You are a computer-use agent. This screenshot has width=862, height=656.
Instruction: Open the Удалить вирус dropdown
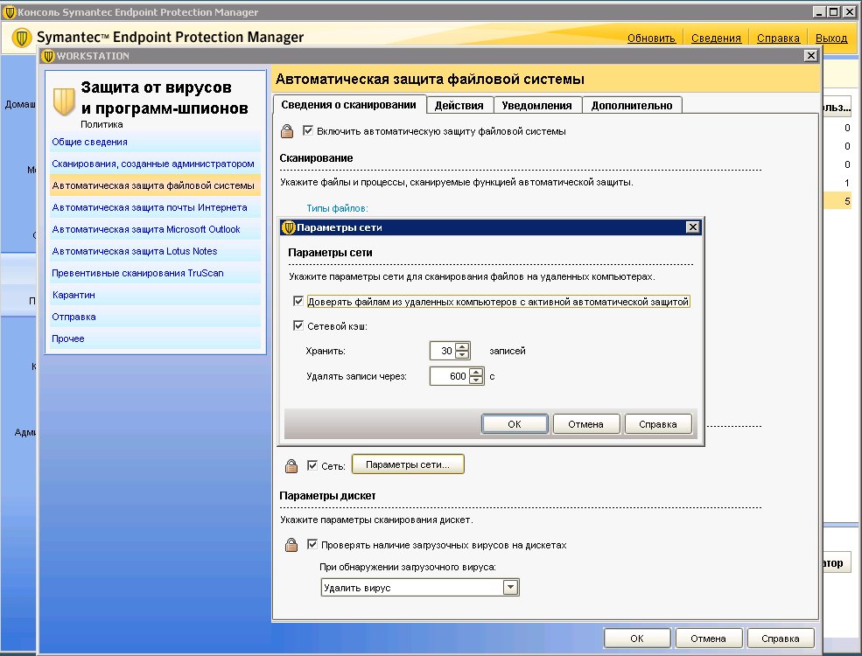pyautogui.click(x=510, y=587)
